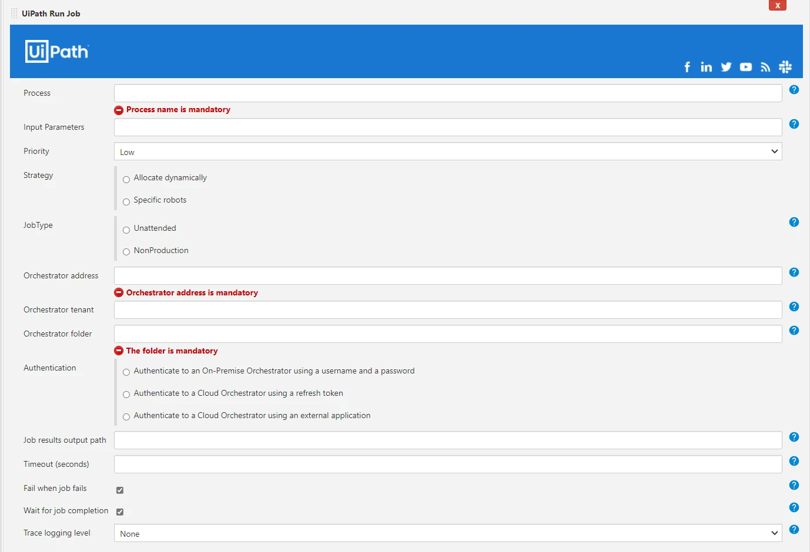Show help for JobType
Viewport: 810px width, 552px height.
point(794,222)
